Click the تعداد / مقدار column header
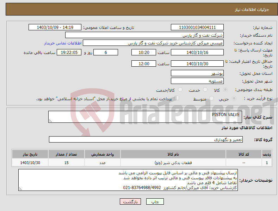Screen dimensions: 278x211 point(66,154)
